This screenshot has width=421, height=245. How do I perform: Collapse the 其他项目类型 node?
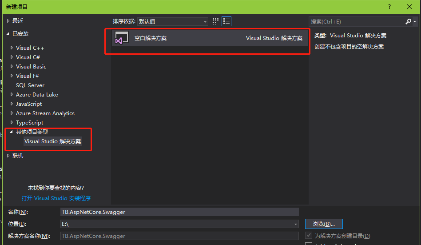(11, 132)
